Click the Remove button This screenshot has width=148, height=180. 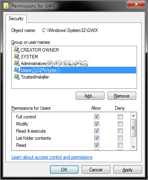122,96
